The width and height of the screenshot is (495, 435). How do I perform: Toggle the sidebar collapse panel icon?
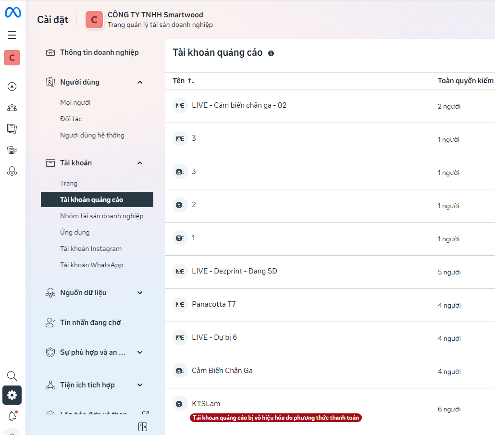(142, 427)
